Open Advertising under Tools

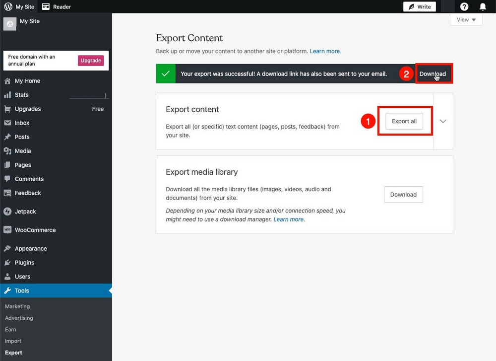click(x=19, y=318)
